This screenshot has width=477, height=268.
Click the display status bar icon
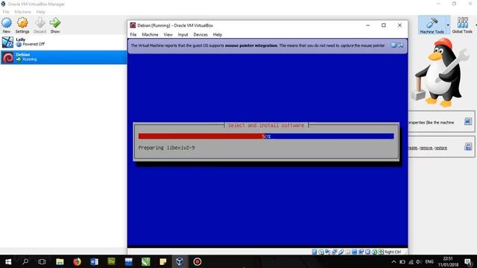click(355, 252)
